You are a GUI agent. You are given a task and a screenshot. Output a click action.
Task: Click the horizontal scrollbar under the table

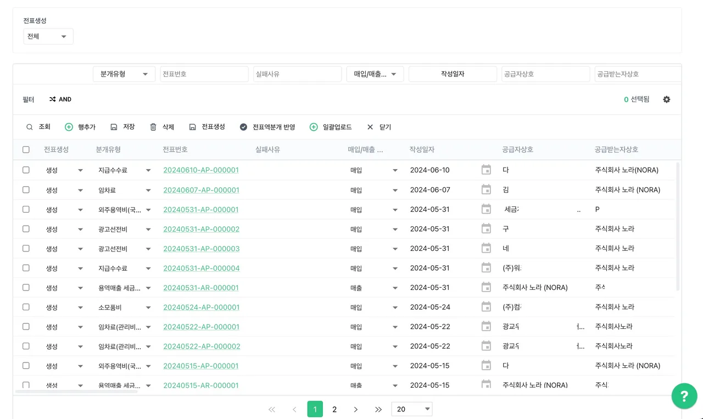(x=76, y=392)
